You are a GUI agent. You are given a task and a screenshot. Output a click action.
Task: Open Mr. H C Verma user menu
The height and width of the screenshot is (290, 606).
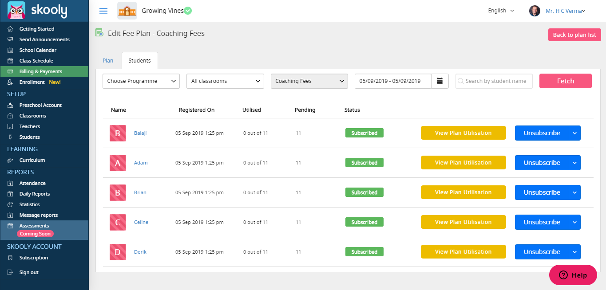click(x=565, y=11)
